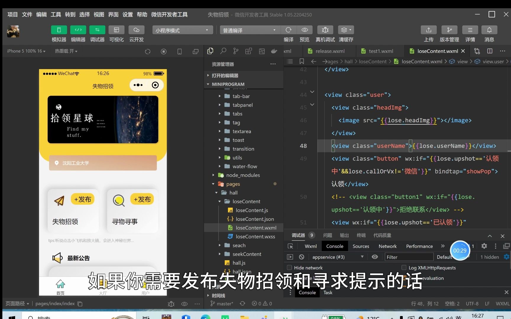Enable the Hide network checkbox
The height and width of the screenshot is (319, 511).
[289, 268]
